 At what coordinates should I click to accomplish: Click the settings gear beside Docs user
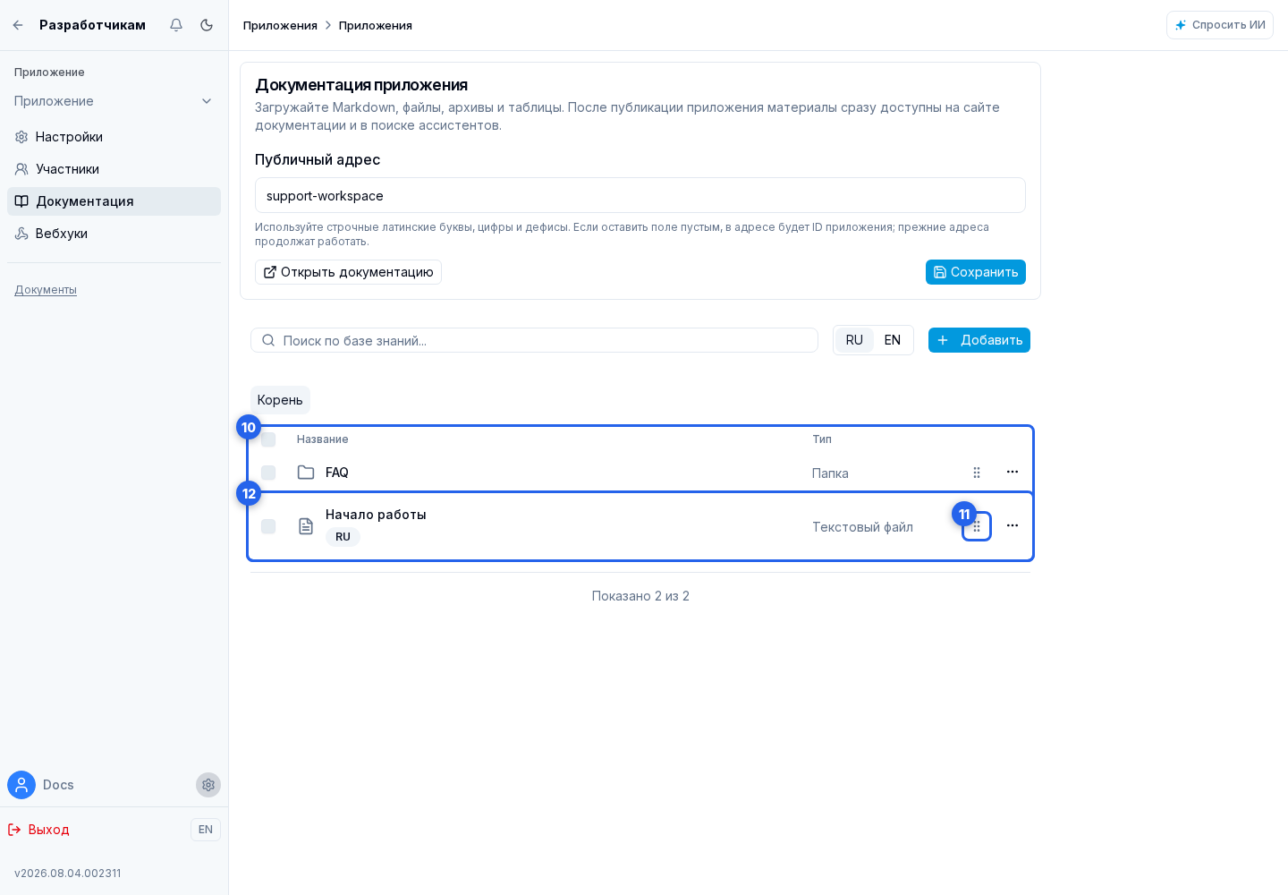(x=208, y=785)
